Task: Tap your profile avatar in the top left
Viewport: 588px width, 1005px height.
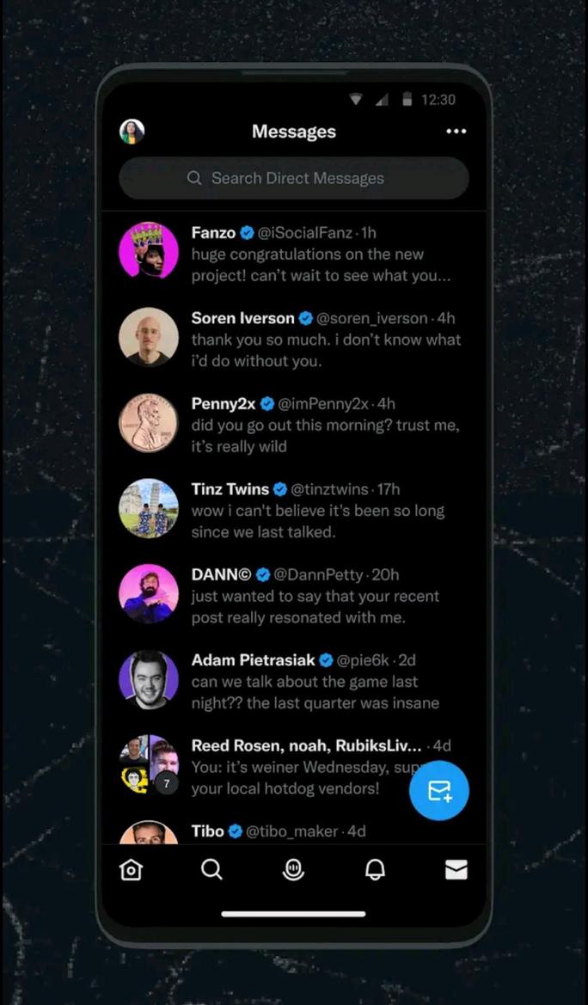Action: pos(131,131)
